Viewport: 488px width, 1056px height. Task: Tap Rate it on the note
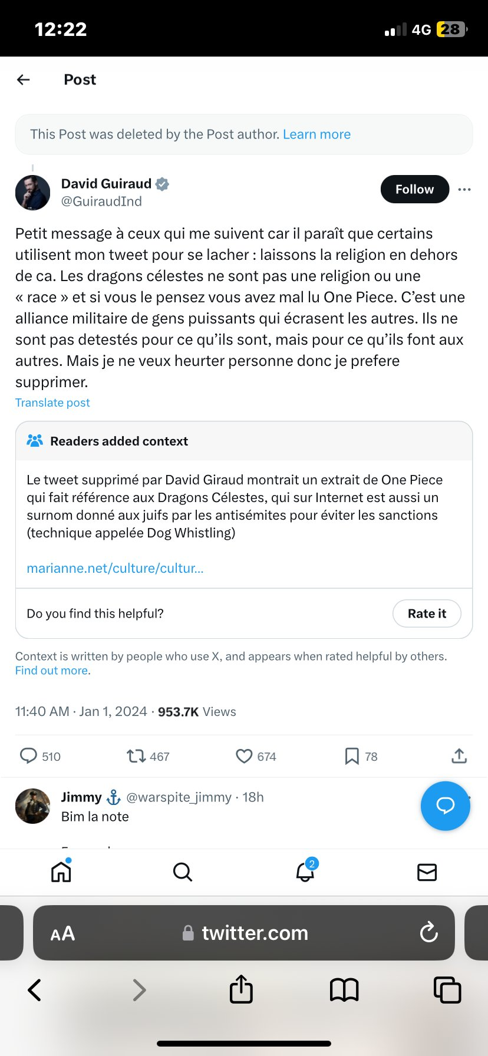[427, 613]
